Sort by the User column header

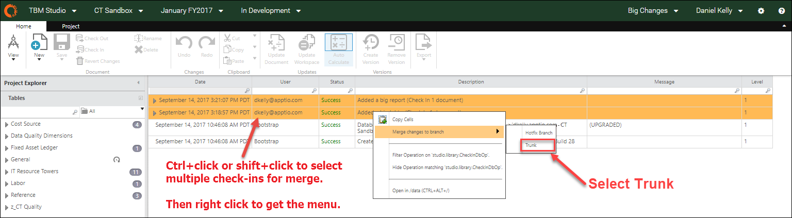pos(285,81)
